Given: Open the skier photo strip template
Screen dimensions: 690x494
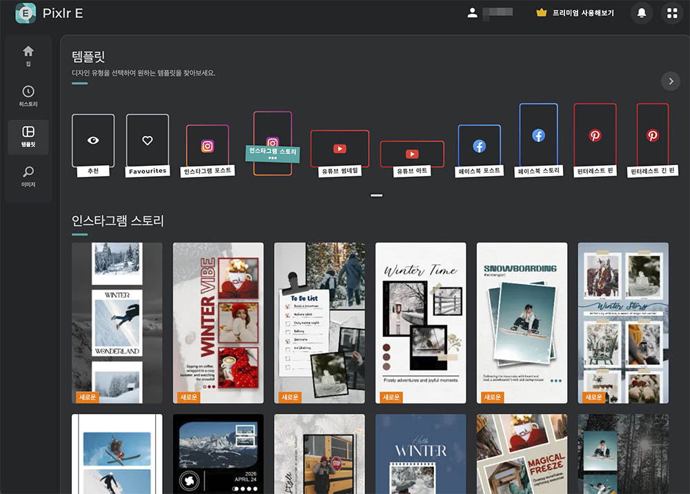Looking at the screenshot, I should 117,454.
